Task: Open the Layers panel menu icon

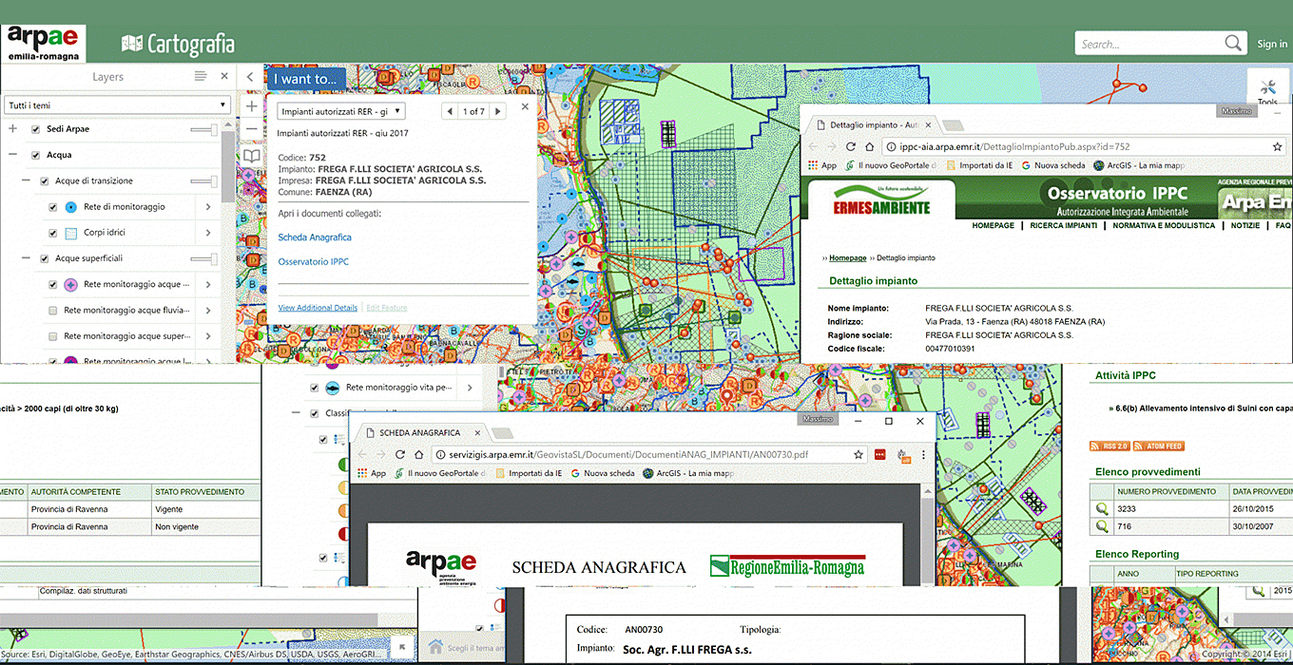Action: tap(200, 76)
